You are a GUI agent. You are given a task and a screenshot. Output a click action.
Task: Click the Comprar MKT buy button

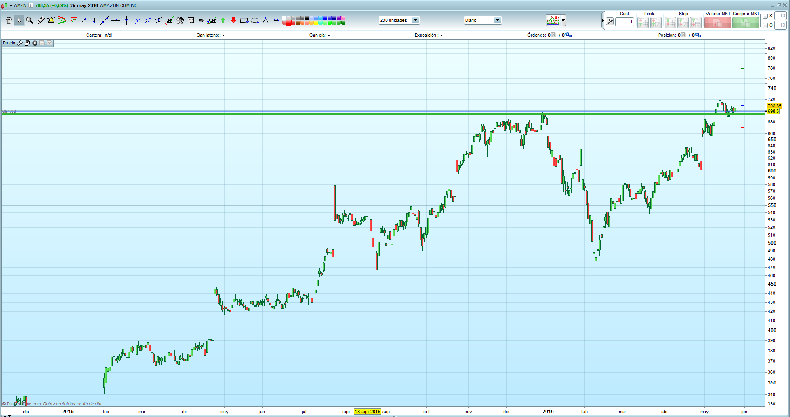click(x=746, y=23)
